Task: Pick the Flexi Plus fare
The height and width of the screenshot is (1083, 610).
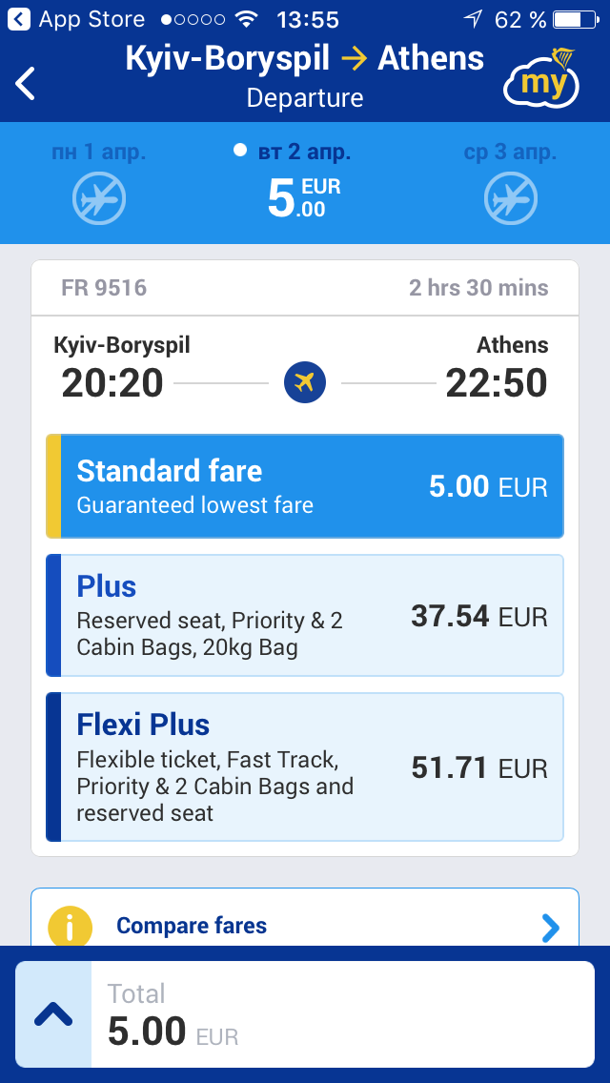Action: click(x=305, y=767)
